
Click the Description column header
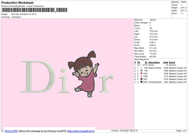click(154, 62)
